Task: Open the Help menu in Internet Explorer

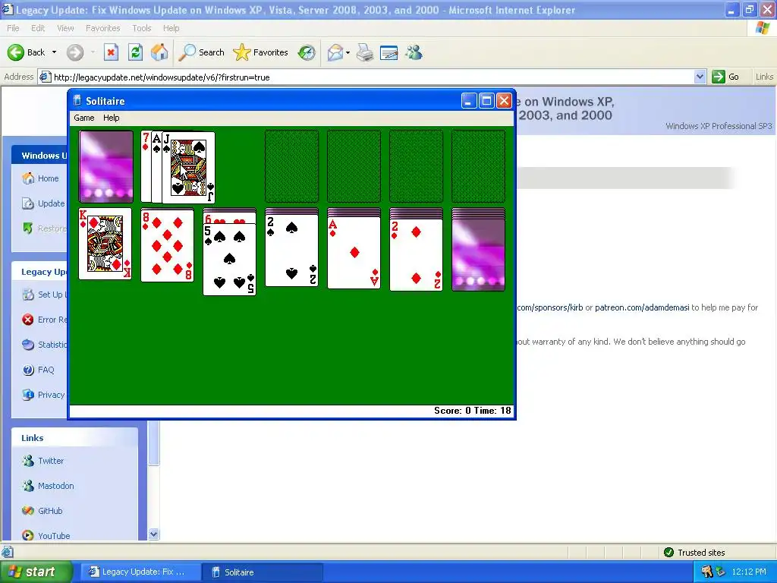Action: point(171,28)
